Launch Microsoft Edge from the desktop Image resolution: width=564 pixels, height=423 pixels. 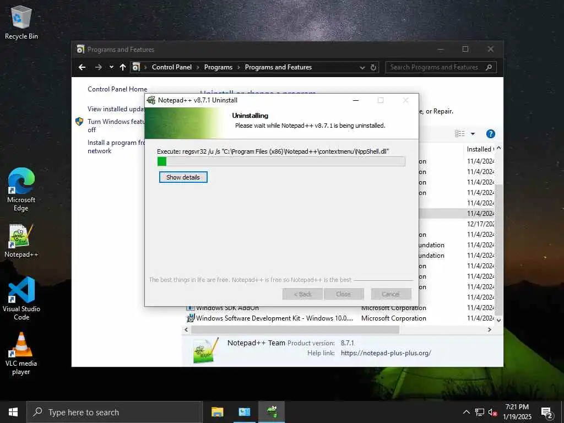click(x=21, y=189)
